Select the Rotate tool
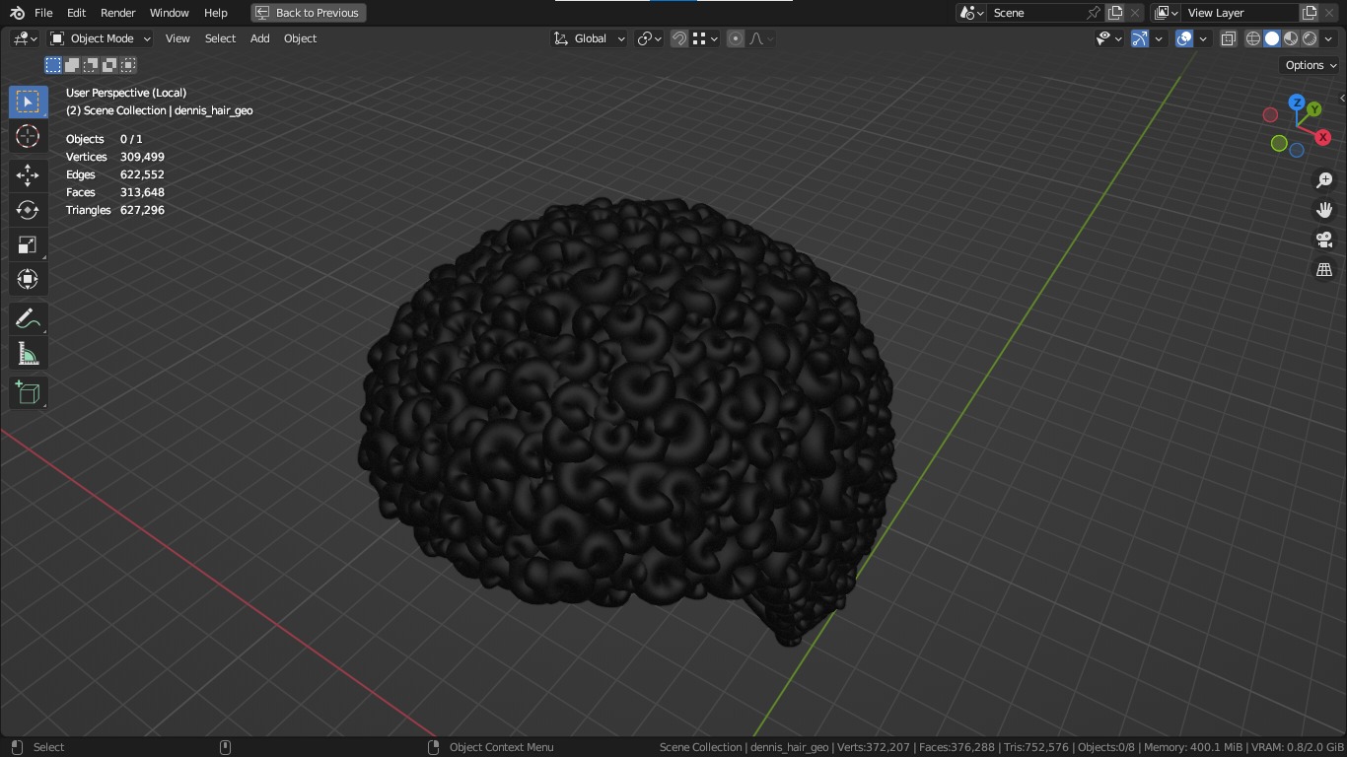This screenshot has height=757, width=1347. point(28,210)
